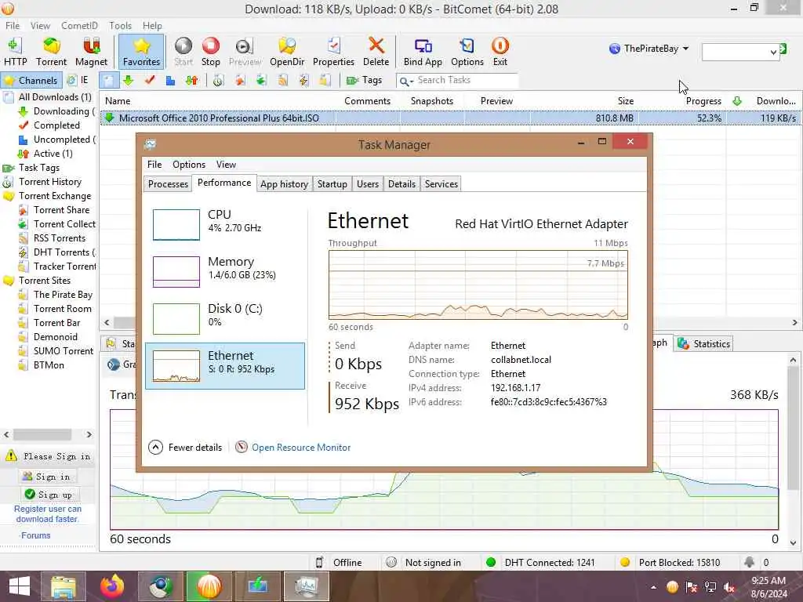Select the Disk 0 (C:) performance item
The image size is (803, 602).
(x=225, y=319)
